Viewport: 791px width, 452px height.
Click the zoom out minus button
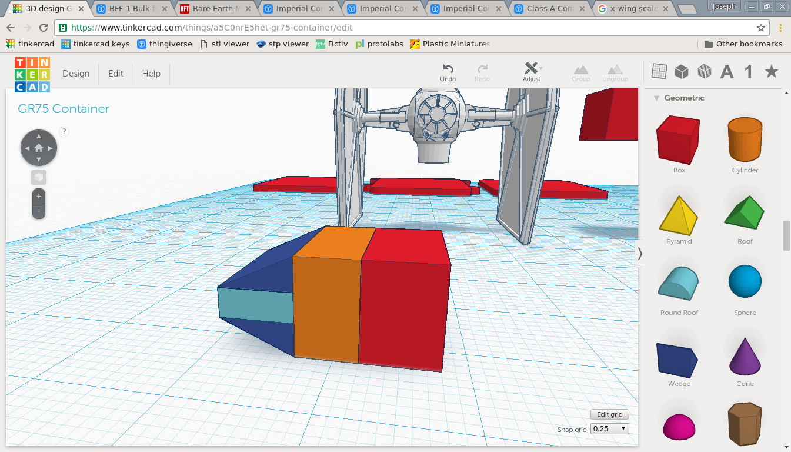39,211
